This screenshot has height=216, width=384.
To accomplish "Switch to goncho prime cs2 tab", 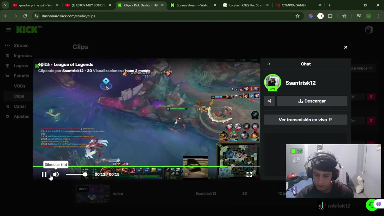I will [x=35, y=5].
